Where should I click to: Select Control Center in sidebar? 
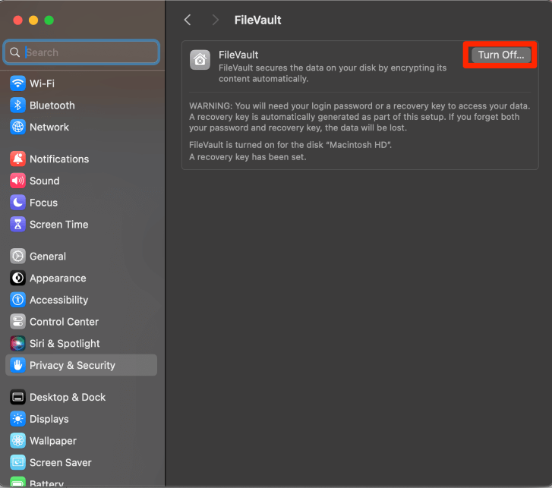[x=64, y=322]
